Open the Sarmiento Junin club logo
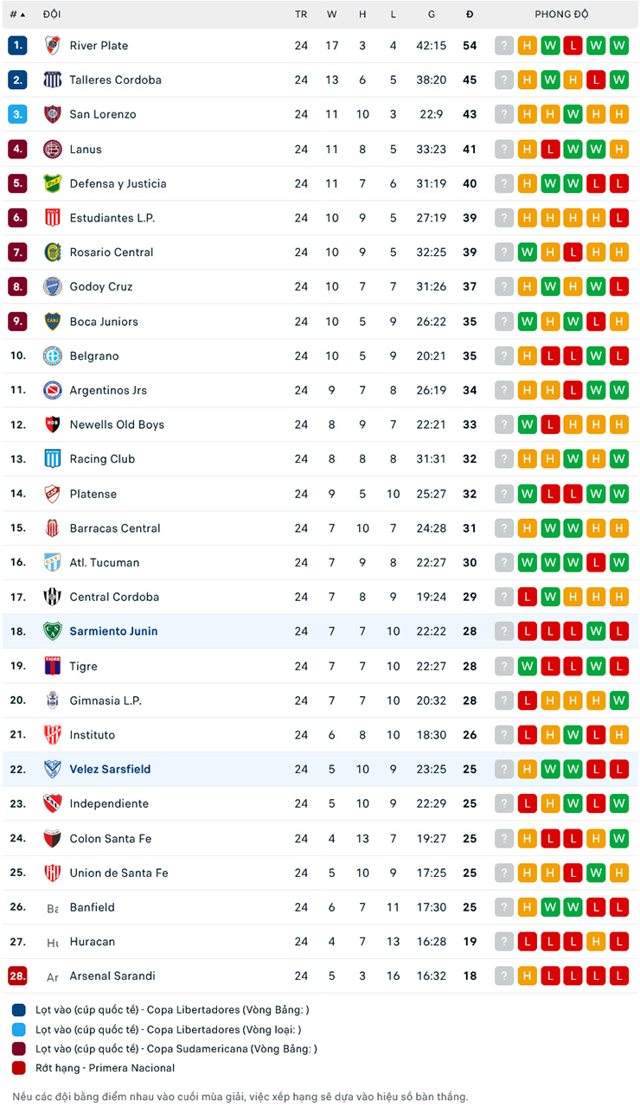640x1113 pixels. (52, 631)
